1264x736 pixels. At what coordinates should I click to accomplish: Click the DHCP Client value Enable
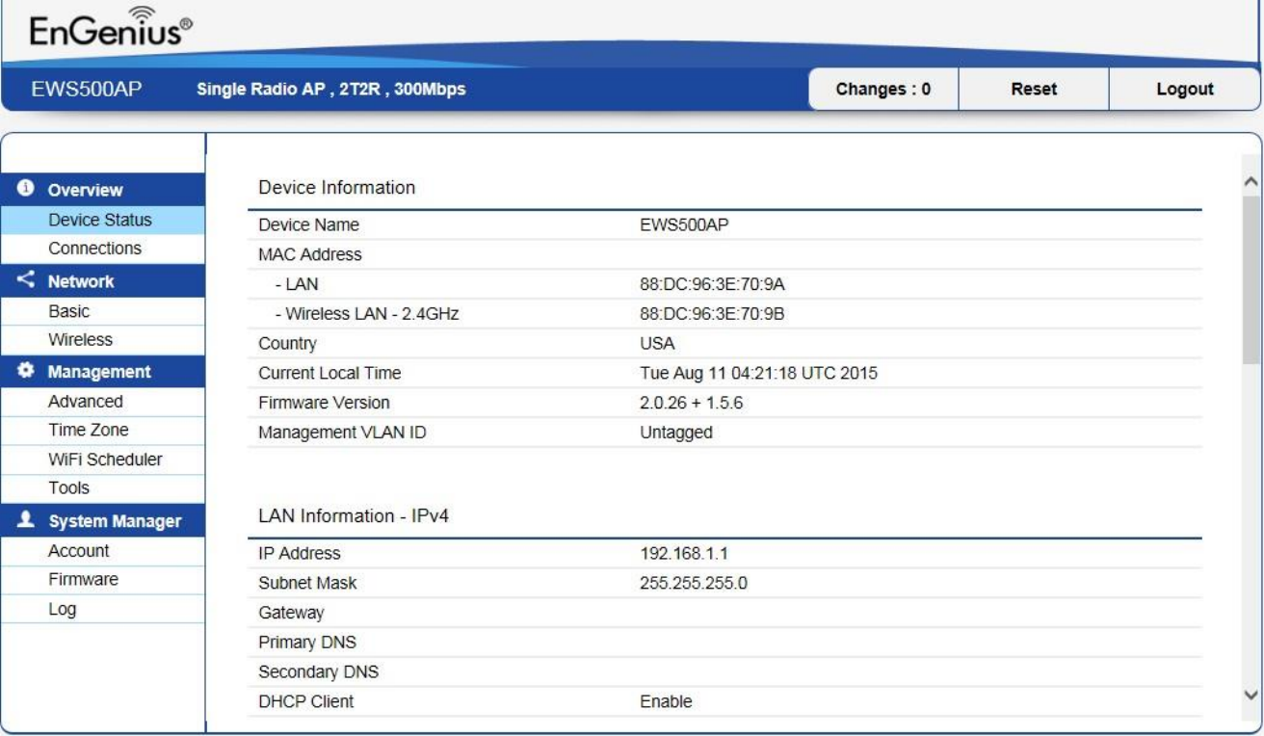pyautogui.click(x=667, y=701)
